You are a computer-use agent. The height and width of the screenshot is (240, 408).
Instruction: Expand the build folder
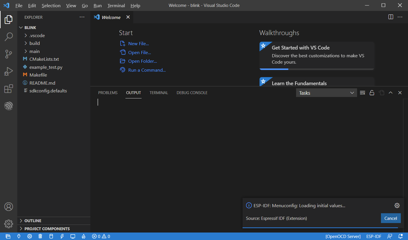pyautogui.click(x=54, y=43)
